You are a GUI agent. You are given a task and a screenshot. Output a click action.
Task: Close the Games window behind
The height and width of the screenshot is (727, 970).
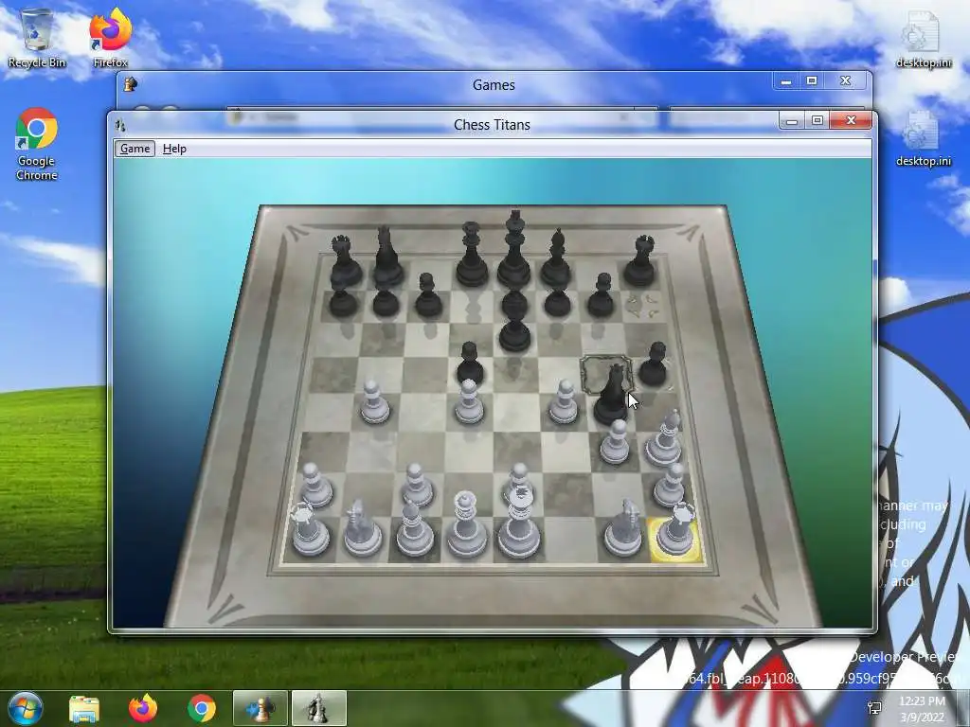click(x=845, y=81)
